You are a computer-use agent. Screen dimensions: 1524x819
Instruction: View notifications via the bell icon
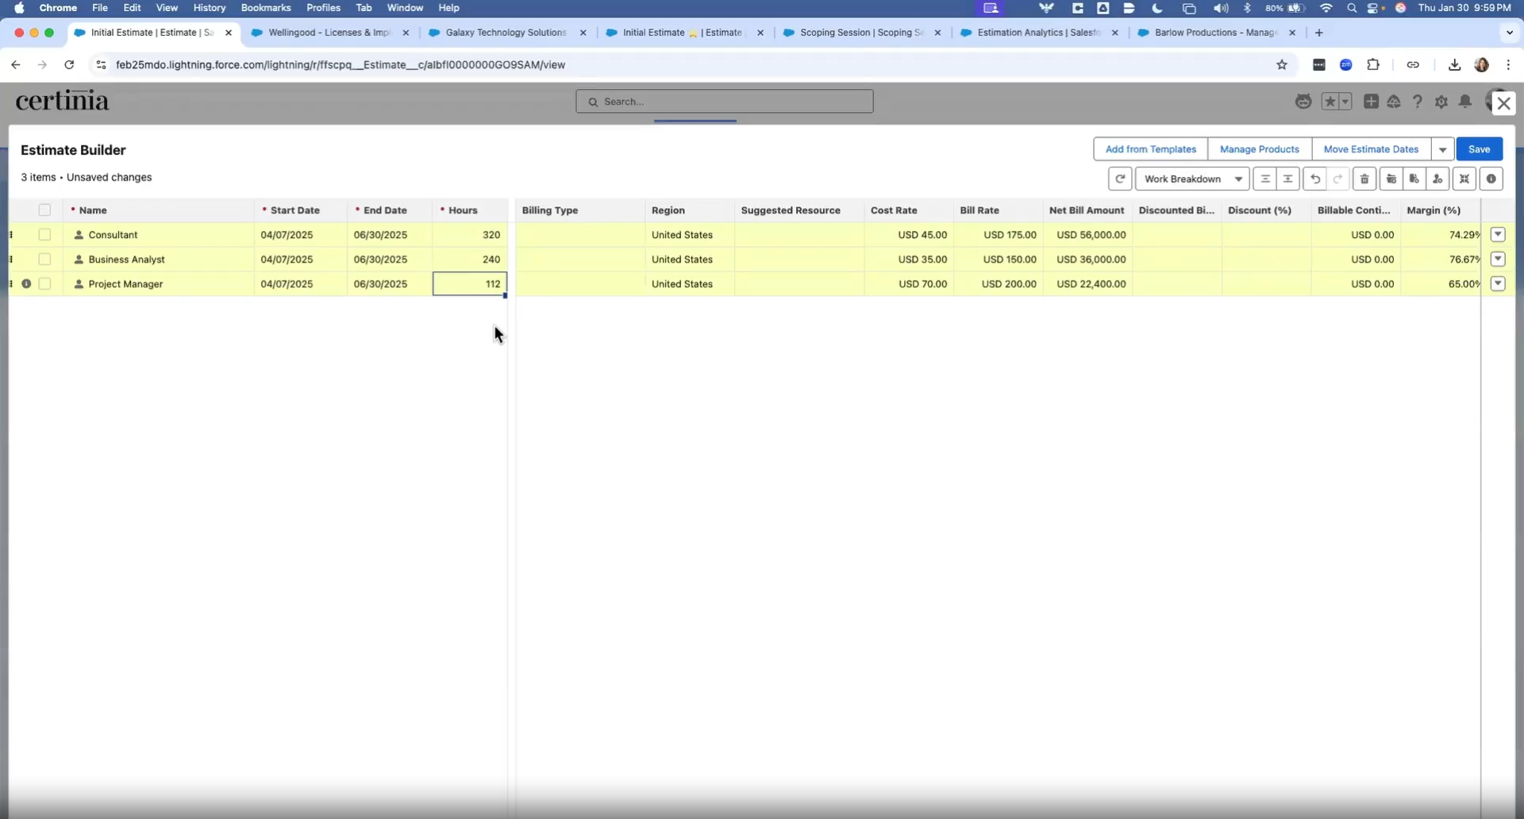1465,102
